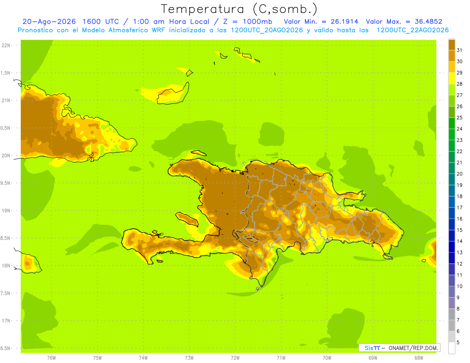Viewport: 470px width, 363px height.
Task: Pick the green legend swatch between 23 and 24
Action: pos(452,134)
